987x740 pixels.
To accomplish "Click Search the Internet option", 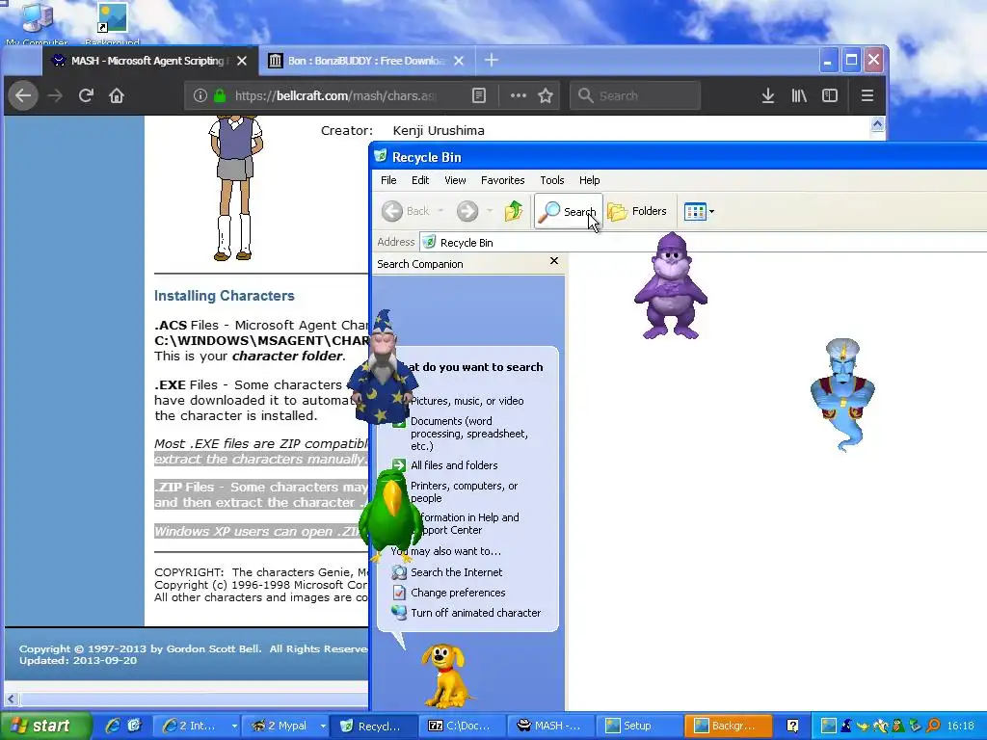I will (456, 572).
